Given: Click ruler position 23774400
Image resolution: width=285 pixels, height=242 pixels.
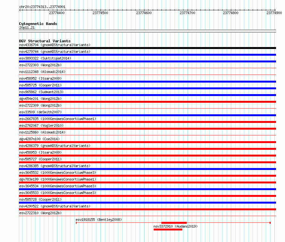Looking at the screenshot, I should point(57,13).
